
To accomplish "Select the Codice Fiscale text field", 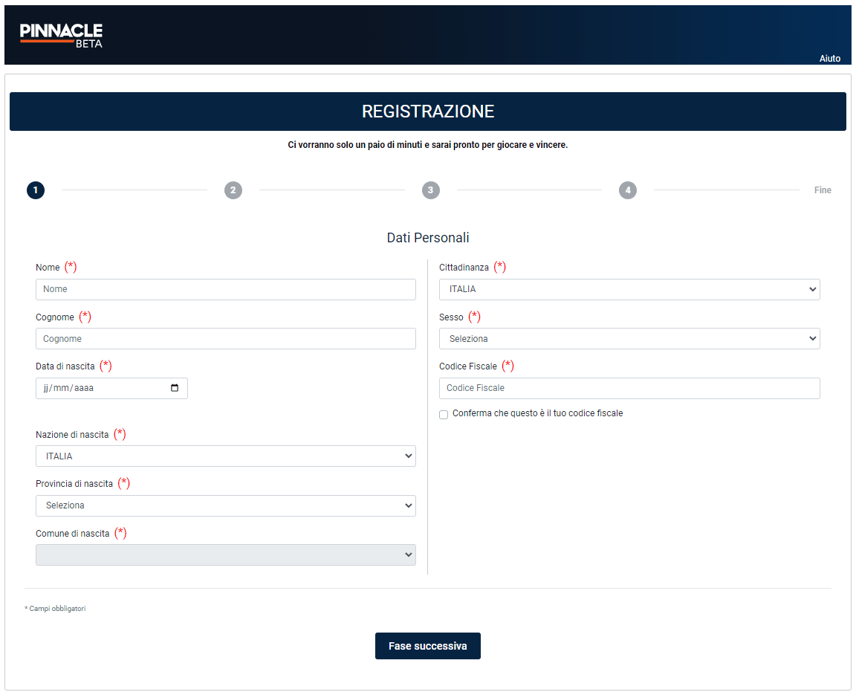I will tap(629, 388).
